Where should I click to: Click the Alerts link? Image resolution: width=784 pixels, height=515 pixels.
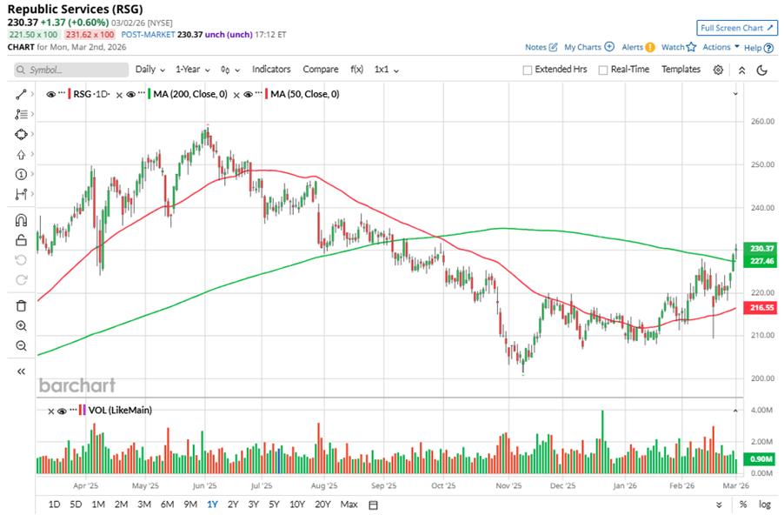click(x=632, y=47)
